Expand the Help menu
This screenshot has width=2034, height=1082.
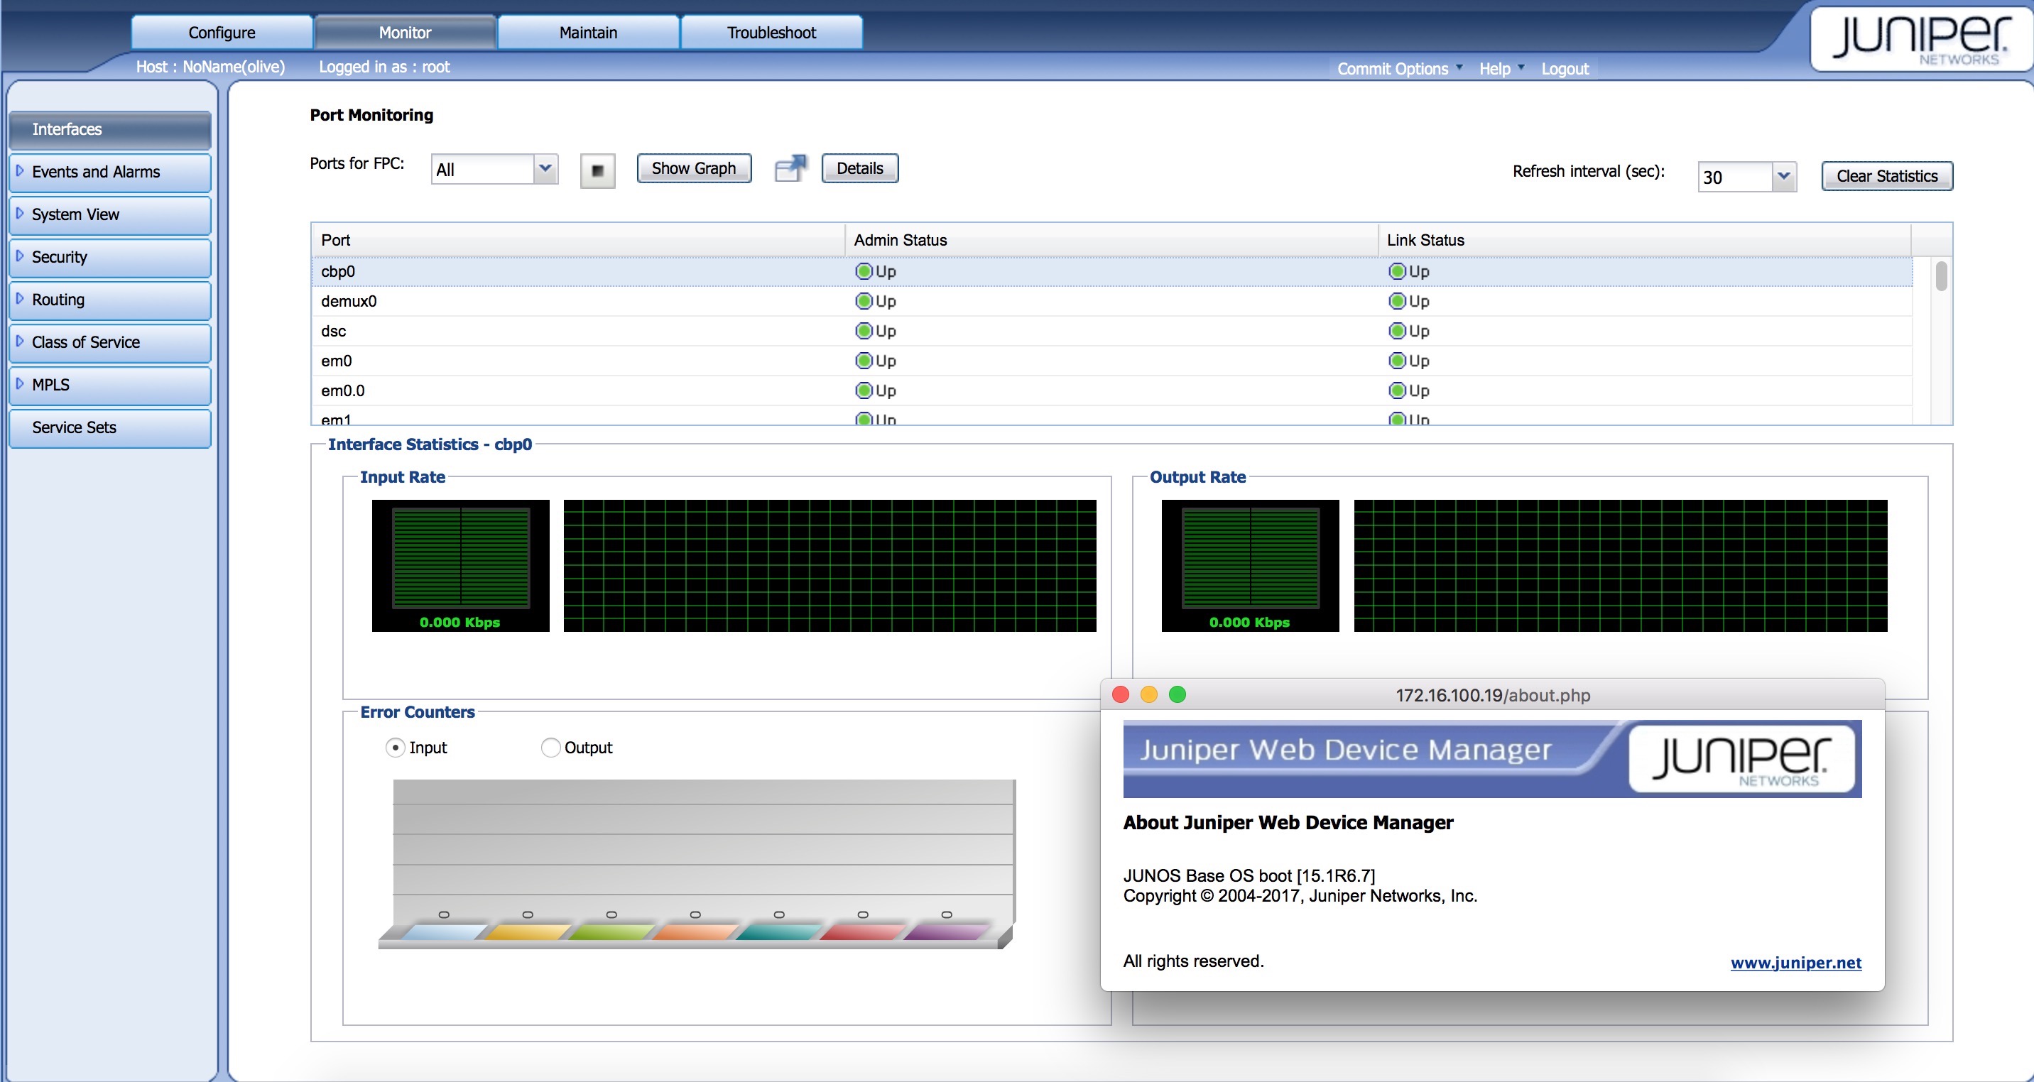(x=1501, y=69)
